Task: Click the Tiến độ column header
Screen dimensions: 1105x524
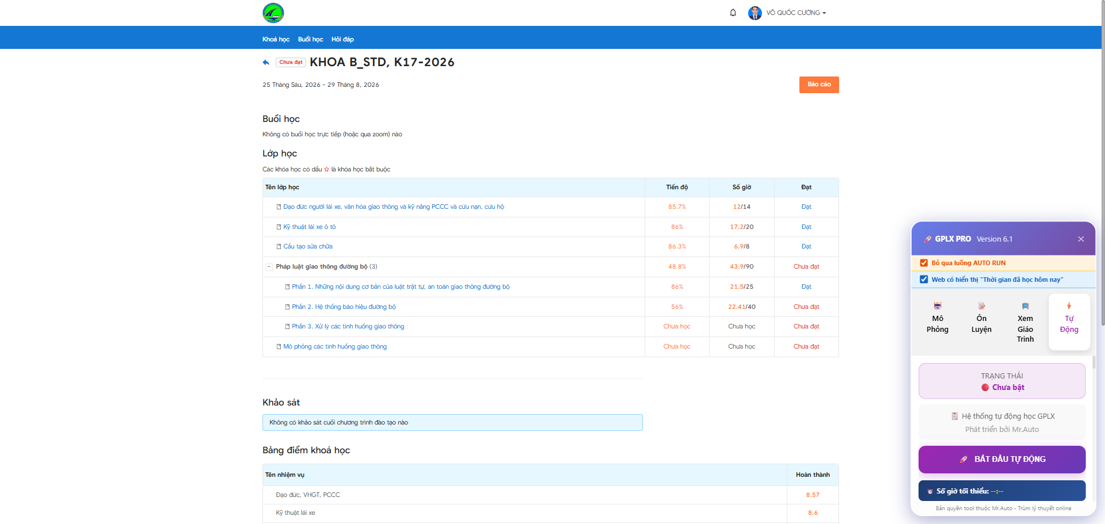Action: pyautogui.click(x=677, y=187)
